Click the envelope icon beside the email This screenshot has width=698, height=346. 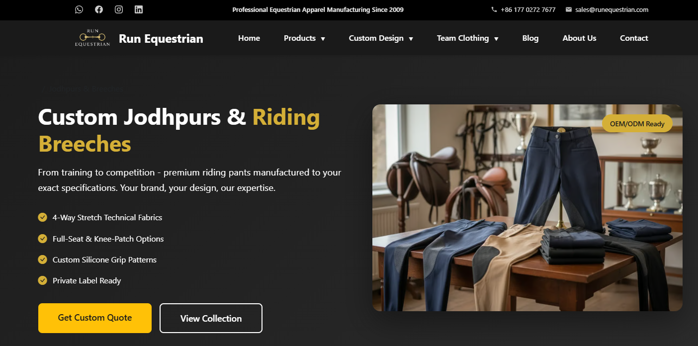pyautogui.click(x=569, y=9)
